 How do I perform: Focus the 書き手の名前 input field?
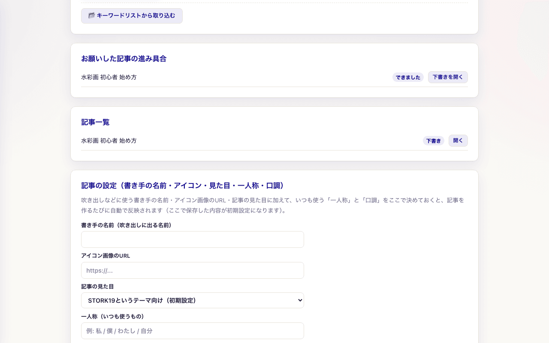(x=193, y=239)
